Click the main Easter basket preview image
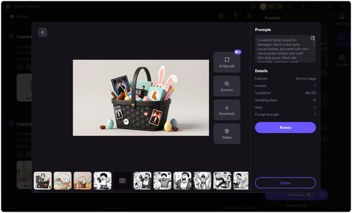 click(x=141, y=98)
